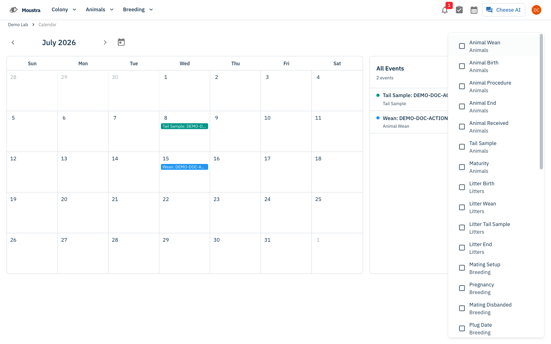Open the notifications bell
This screenshot has height=344, width=551.
pos(445,10)
